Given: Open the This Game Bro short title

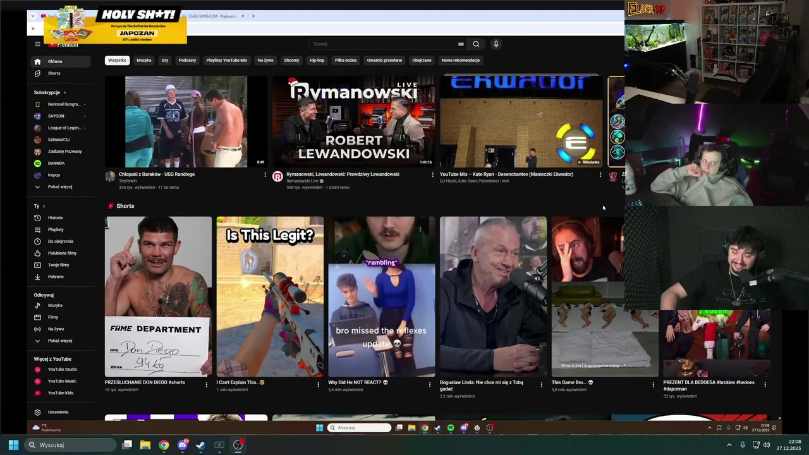Looking at the screenshot, I should [573, 382].
